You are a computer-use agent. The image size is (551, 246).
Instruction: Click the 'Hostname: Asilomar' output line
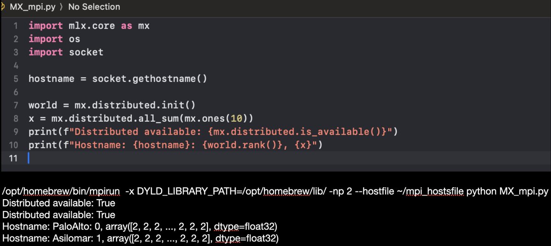pyautogui.click(x=140, y=239)
